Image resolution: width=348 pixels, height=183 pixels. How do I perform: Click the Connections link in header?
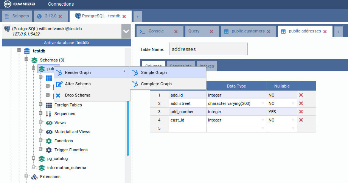click(61, 4)
